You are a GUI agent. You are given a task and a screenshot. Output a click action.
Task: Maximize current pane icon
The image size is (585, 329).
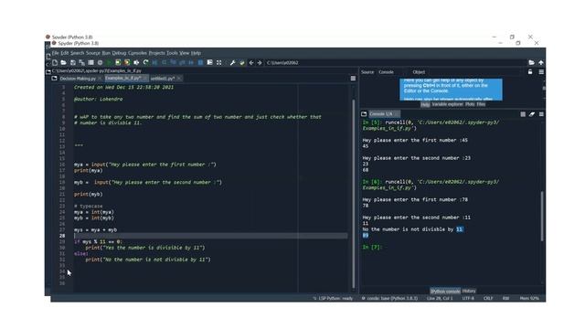point(219,63)
